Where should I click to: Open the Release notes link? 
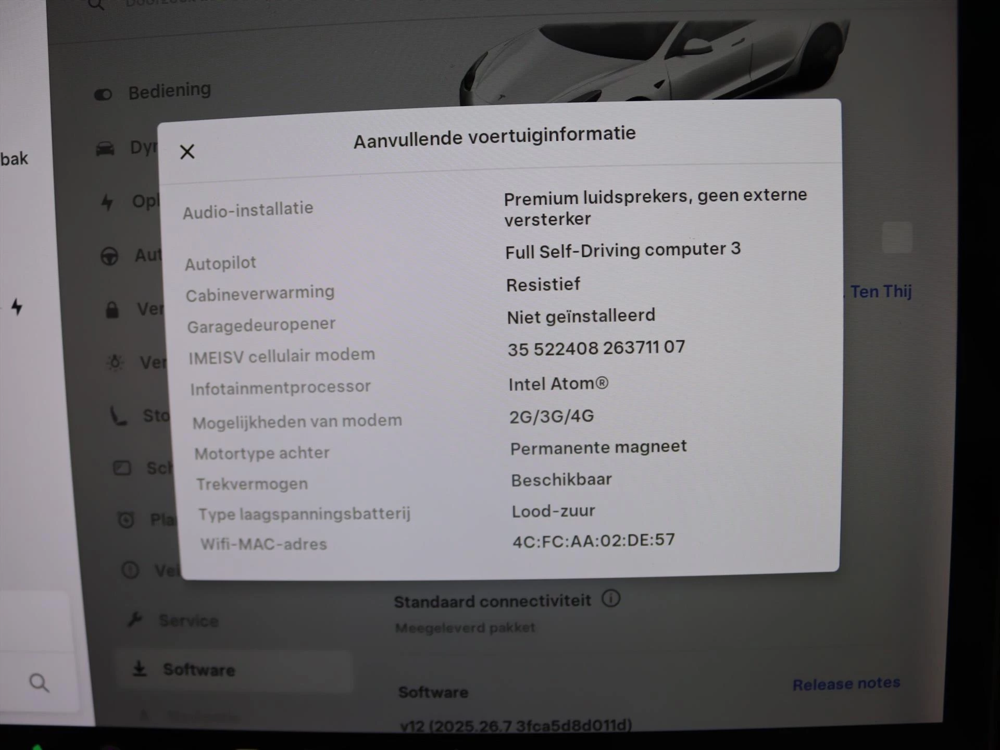pyautogui.click(x=847, y=683)
